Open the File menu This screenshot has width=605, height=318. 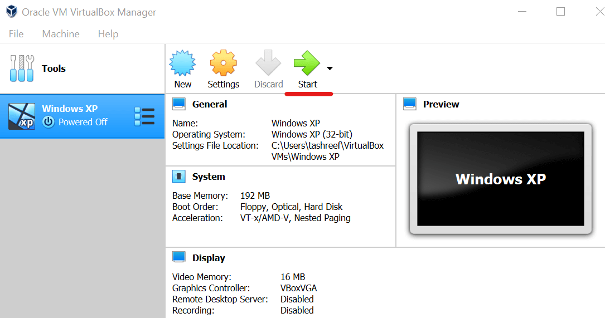click(16, 34)
